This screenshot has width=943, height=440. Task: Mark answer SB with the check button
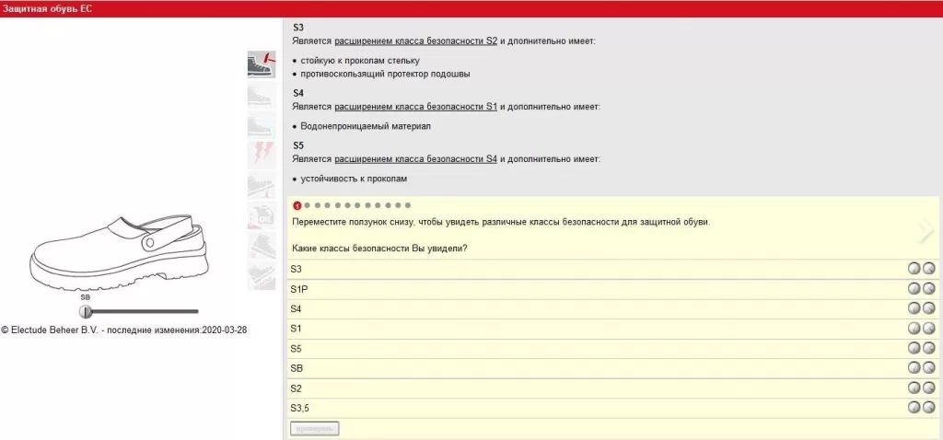[x=914, y=368]
